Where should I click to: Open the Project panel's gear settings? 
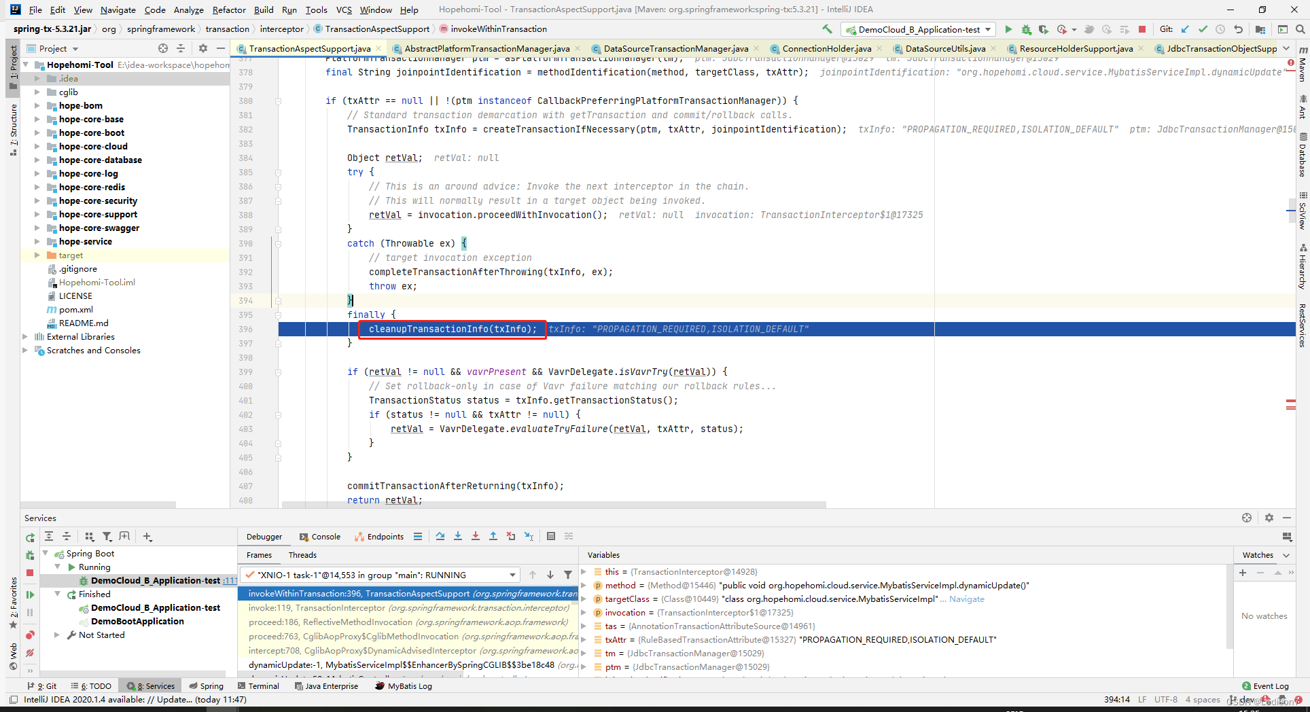(x=203, y=48)
